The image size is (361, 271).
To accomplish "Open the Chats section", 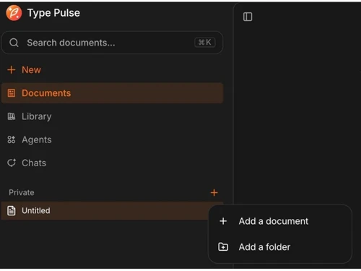I will [112, 163].
